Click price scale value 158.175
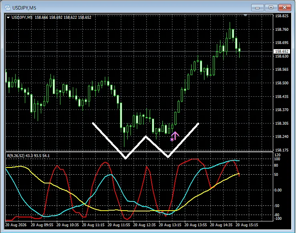296x233 pixels. pyautogui.click(x=282, y=150)
